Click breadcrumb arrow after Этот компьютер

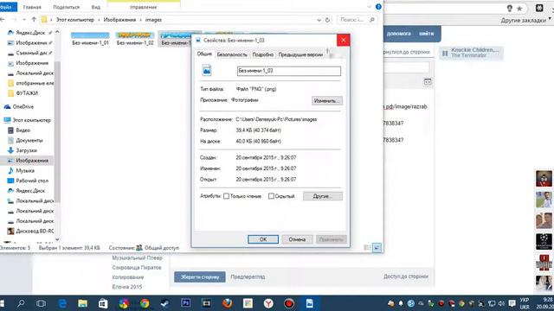(99, 20)
